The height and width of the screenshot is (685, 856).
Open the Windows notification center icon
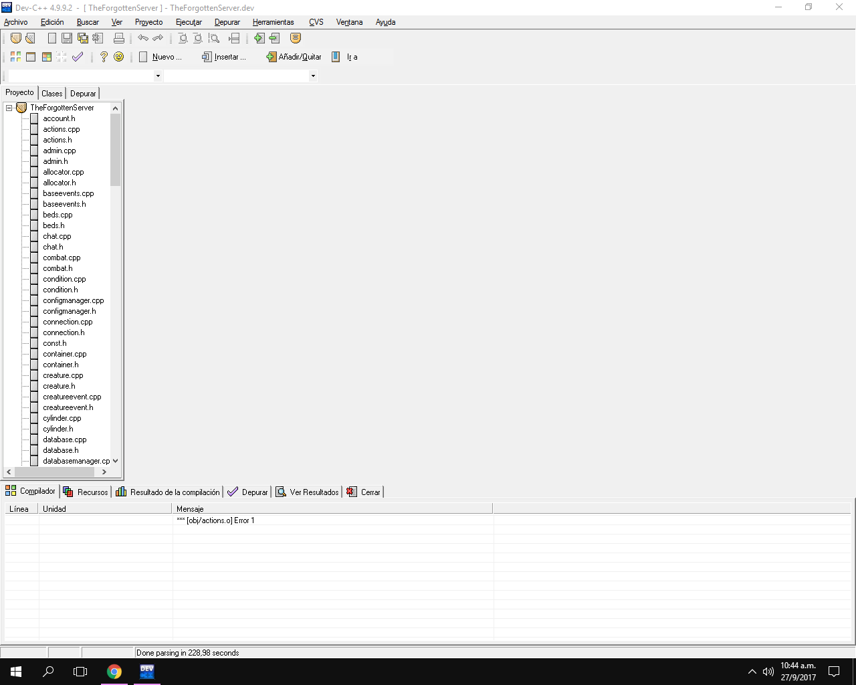pos(834,672)
